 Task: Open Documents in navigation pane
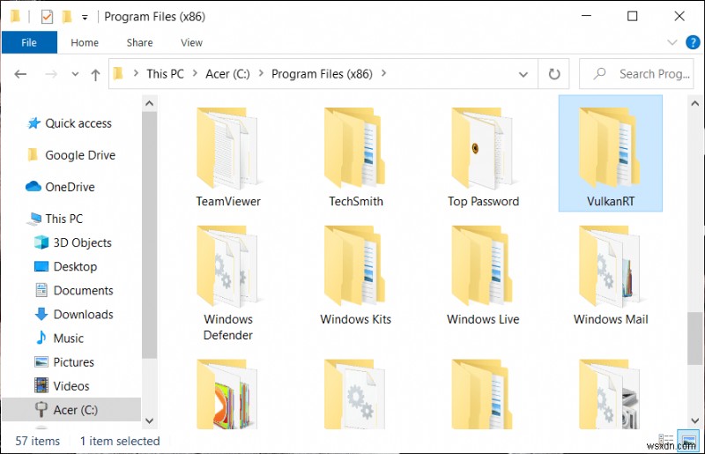[74, 290]
